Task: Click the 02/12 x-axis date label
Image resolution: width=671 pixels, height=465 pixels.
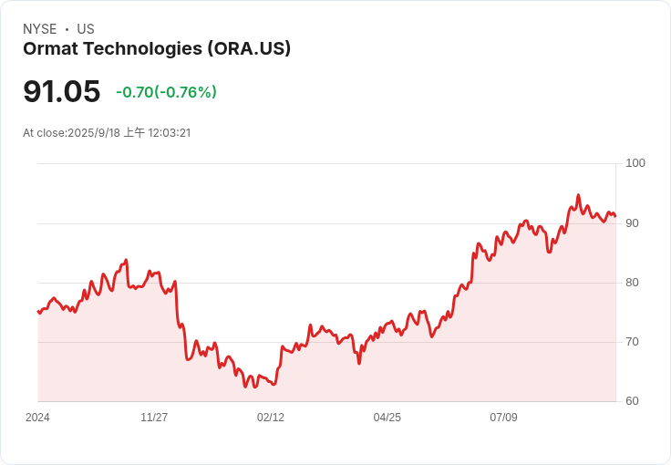Action: [271, 418]
